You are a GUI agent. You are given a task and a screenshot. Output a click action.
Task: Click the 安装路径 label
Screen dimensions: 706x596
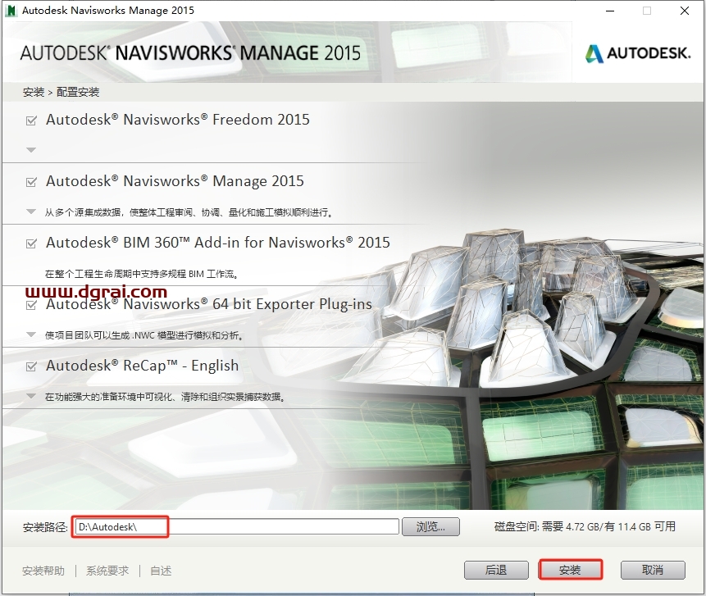click(x=45, y=527)
